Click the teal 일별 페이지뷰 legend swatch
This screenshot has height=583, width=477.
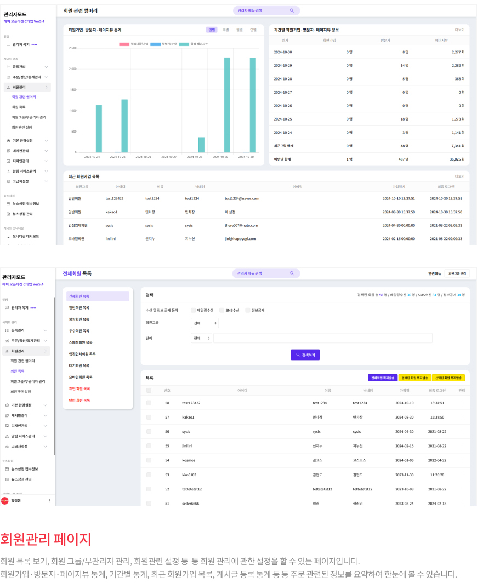click(184, 44)
